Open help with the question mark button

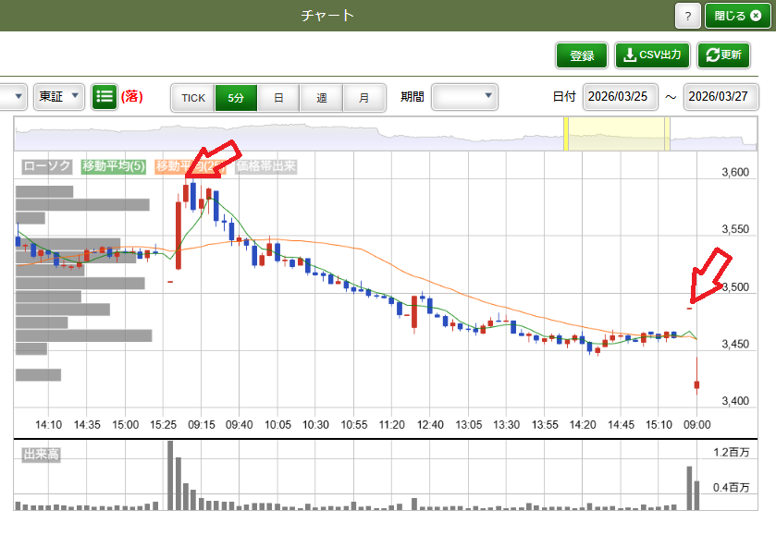pos(687,16)
